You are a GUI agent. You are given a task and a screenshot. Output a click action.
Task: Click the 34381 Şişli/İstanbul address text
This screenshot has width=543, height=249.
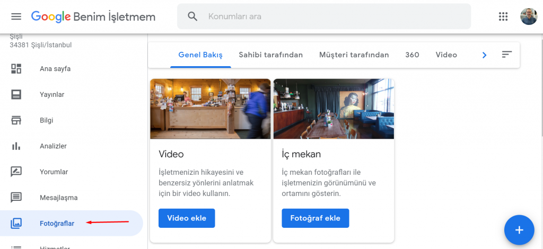pyautogui.click(x=41, y=45)
